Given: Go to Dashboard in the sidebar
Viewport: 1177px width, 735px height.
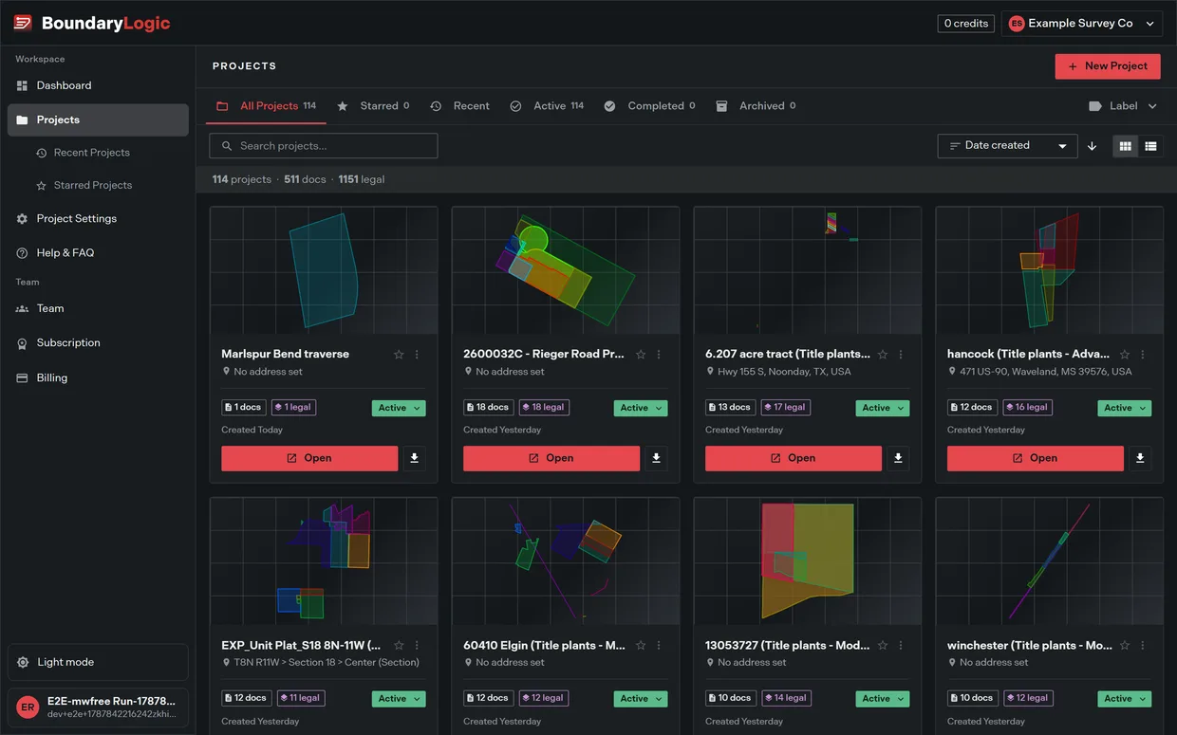Looking at the screenshot, I should [98, 85].
